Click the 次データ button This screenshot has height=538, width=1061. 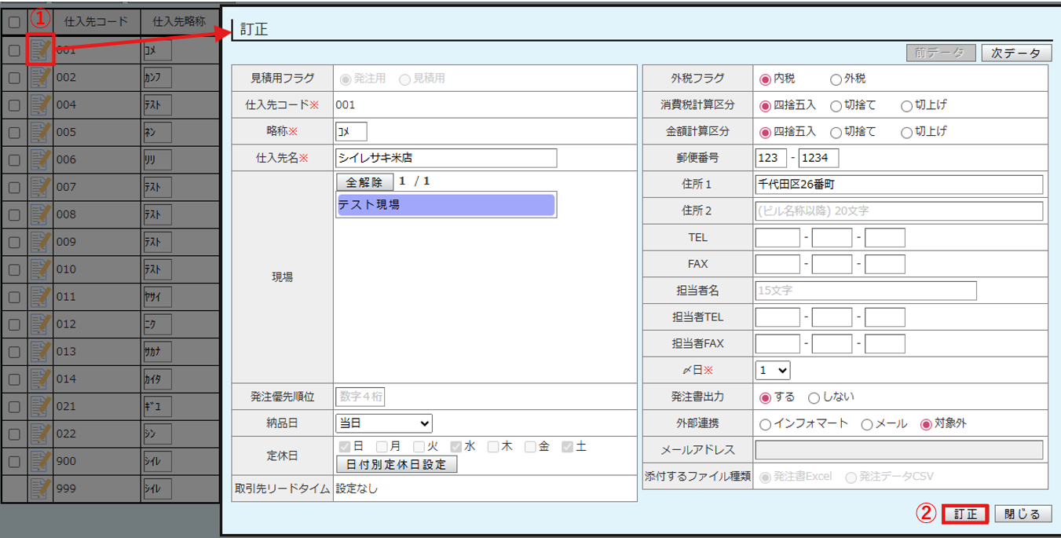point(1015,53)
